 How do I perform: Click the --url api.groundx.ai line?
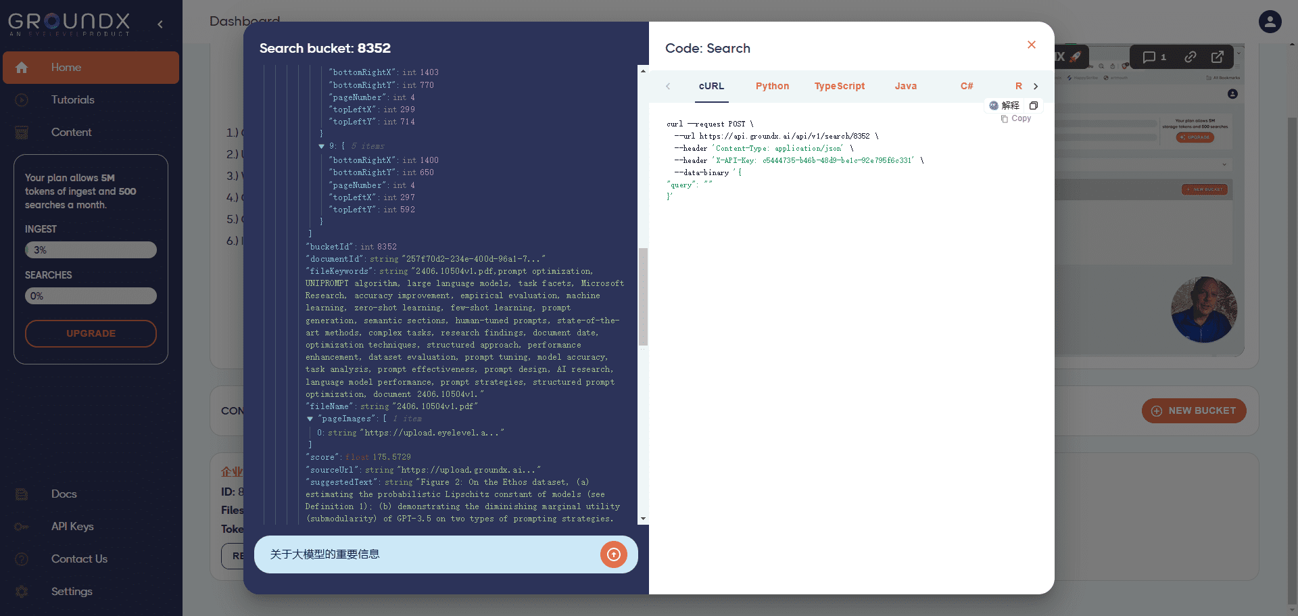pos(776,136)
